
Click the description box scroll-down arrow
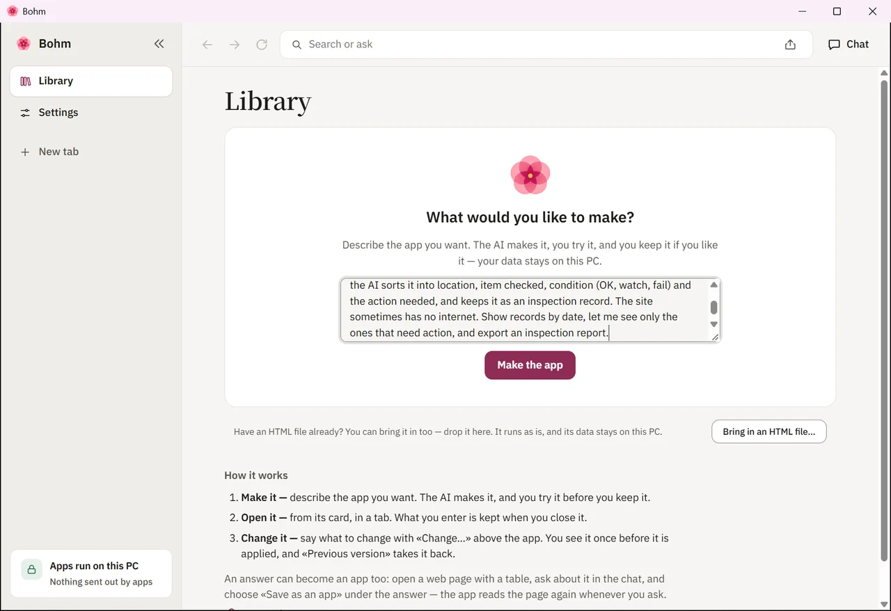click(x=713, y=324)
